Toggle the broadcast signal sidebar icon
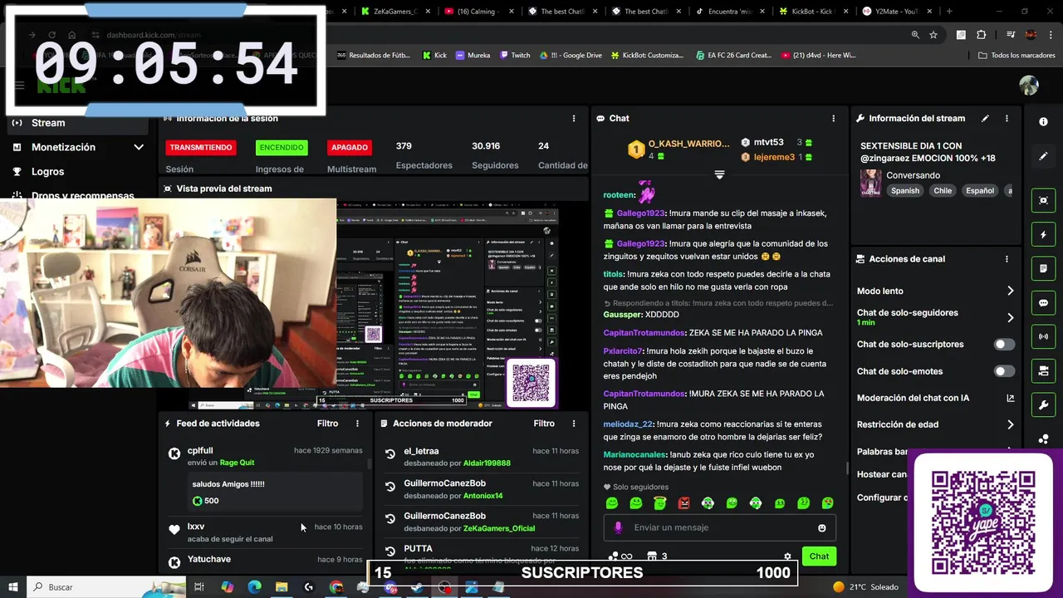Image resolution: width=1063 pixels, height=598 pixels. pos(1044,336)
